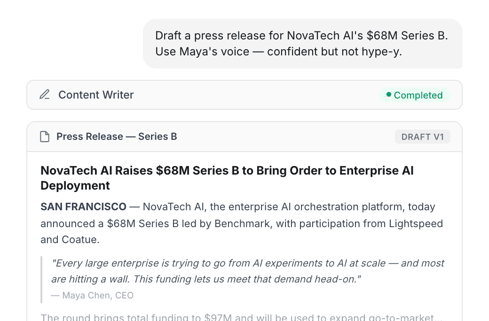Click the green status dot near Completed

coord(389,95)
